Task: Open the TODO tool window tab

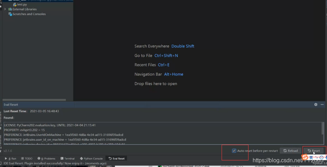Action: [27, 159]
